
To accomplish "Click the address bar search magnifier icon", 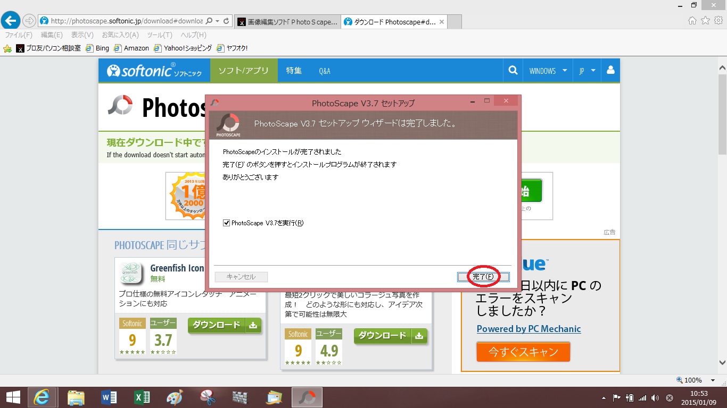I will click(x=209, y=21).
